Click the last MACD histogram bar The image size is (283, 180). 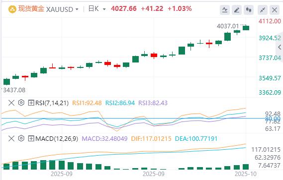246,167
